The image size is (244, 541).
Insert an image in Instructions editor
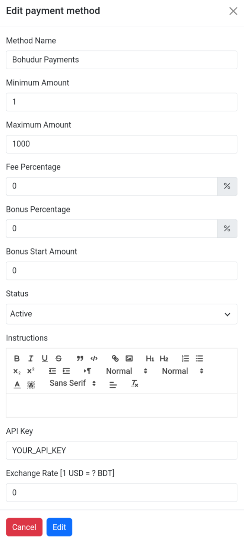[129, 358]
